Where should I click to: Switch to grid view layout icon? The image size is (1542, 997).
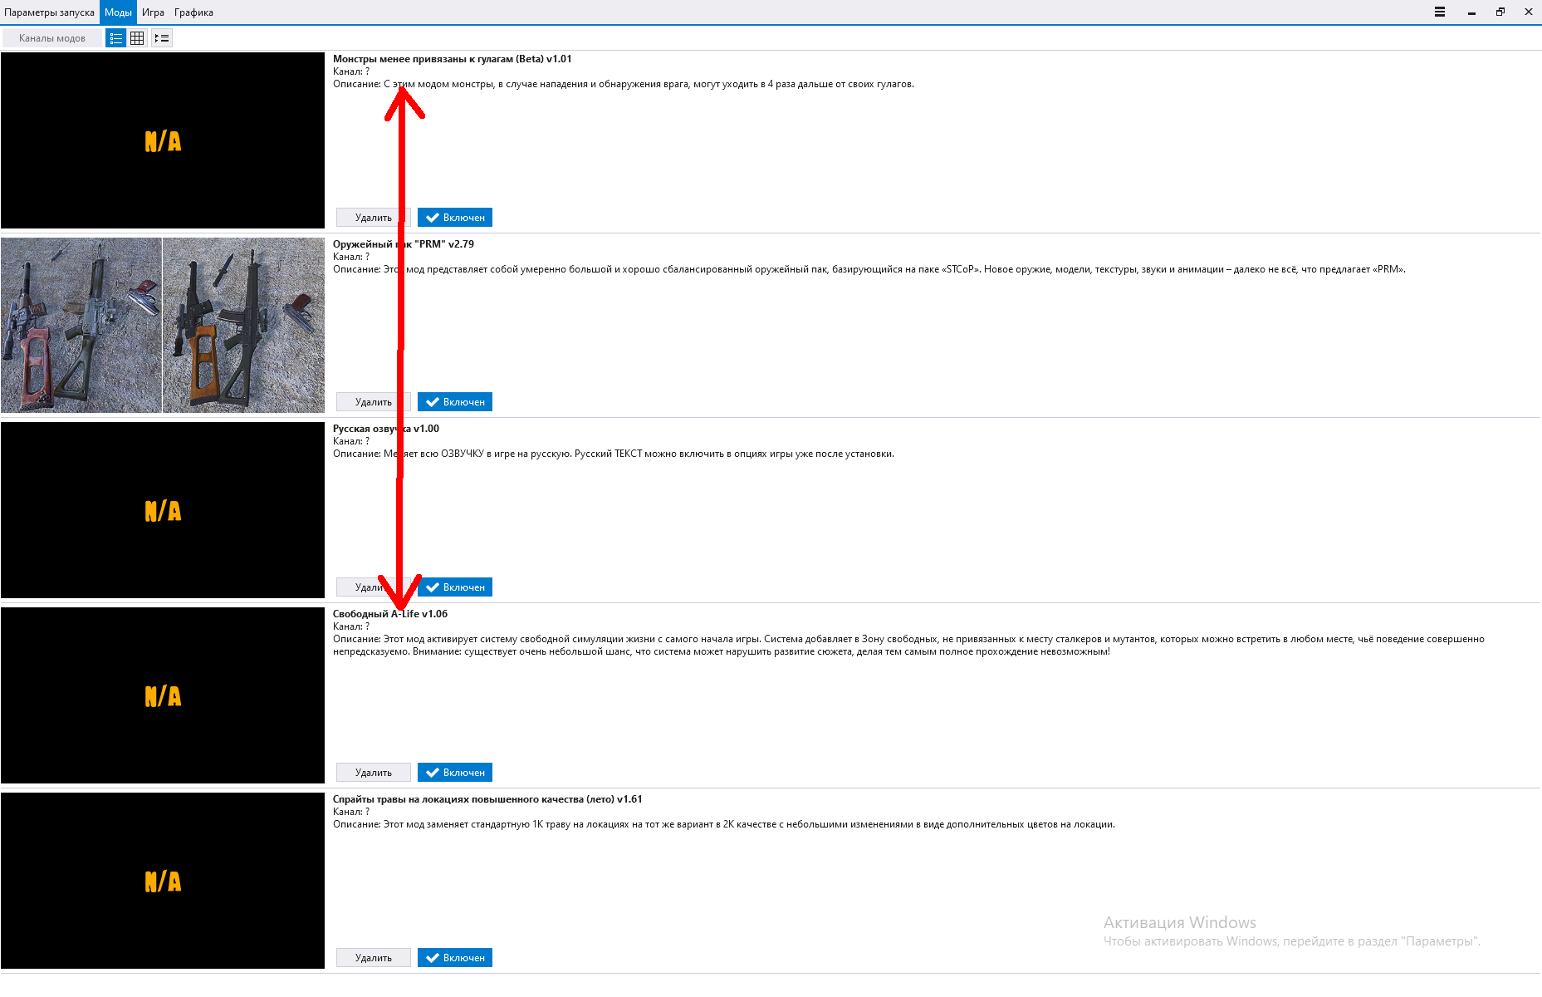[138, 38]
